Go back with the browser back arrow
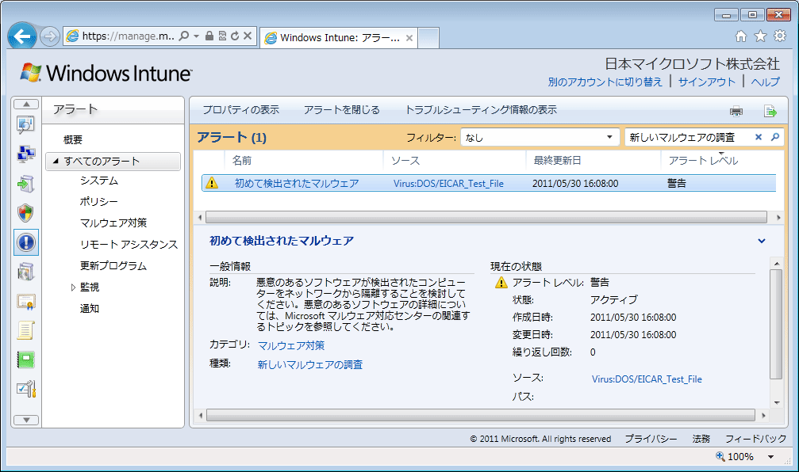 tap(22, 36)
